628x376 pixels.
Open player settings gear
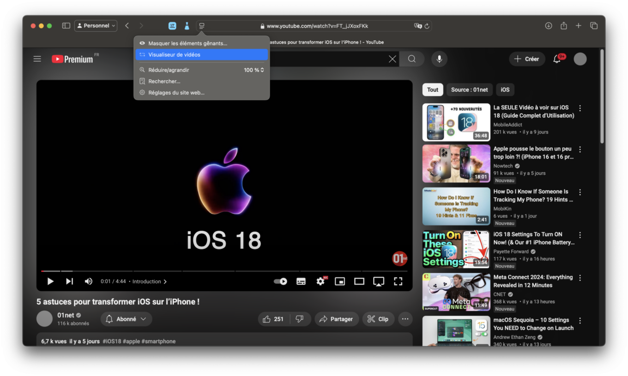[x=321, y=281]
